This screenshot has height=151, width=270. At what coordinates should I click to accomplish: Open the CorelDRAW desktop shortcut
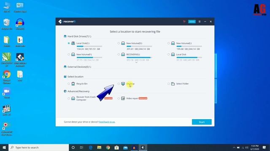[7, 60]
